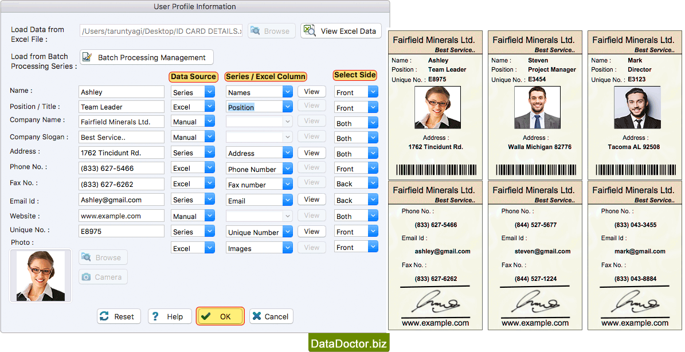
Task: Click the Cancel button
Action: (x=271, y=316)
